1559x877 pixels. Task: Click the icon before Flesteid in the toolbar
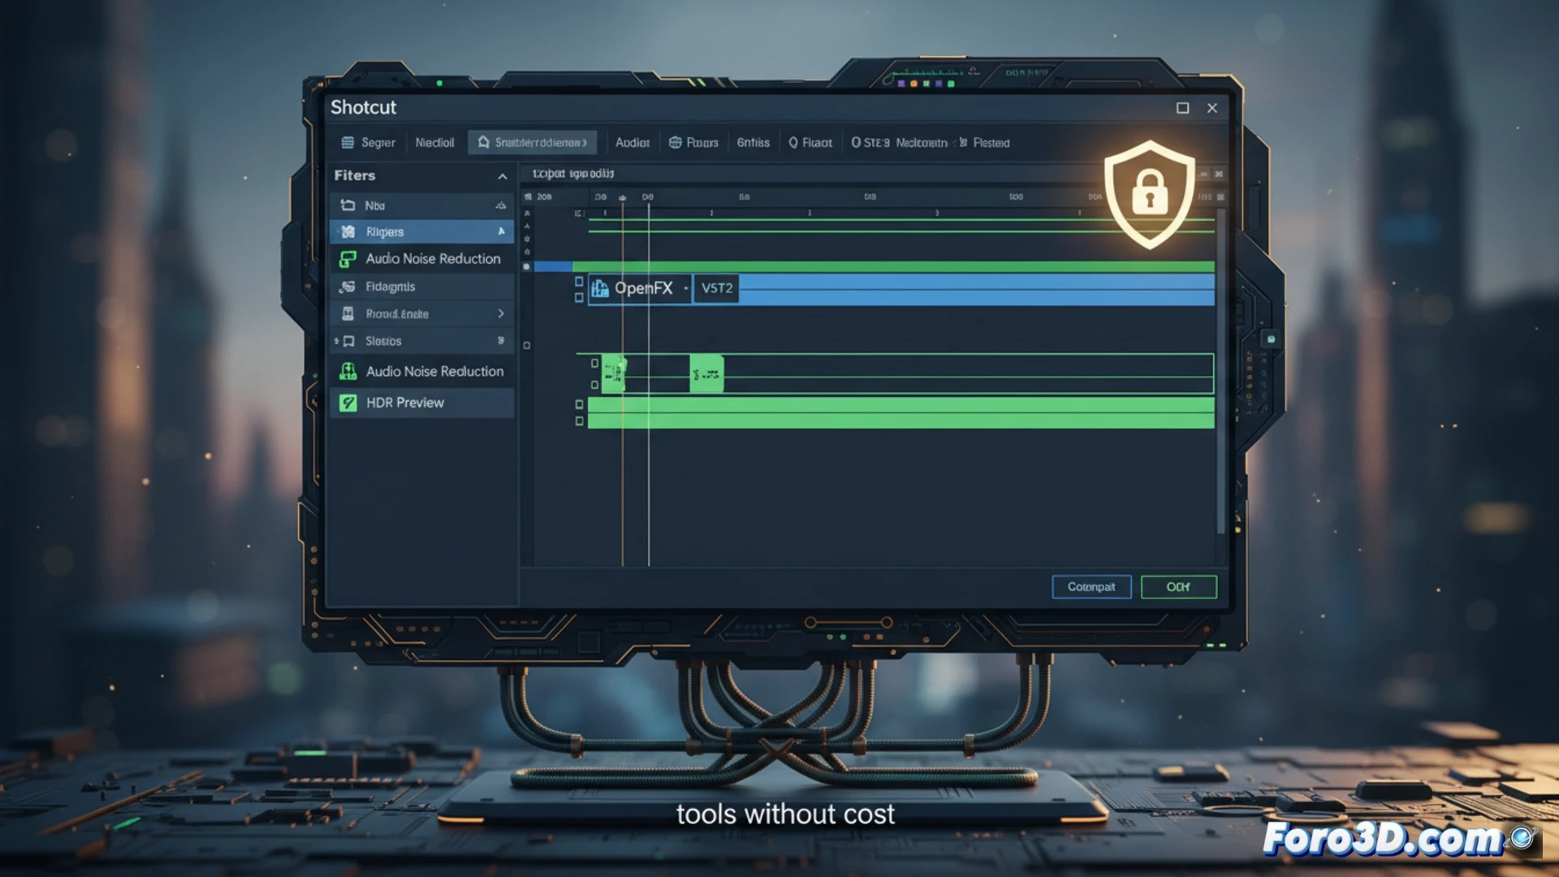click(x=963, y=142)
